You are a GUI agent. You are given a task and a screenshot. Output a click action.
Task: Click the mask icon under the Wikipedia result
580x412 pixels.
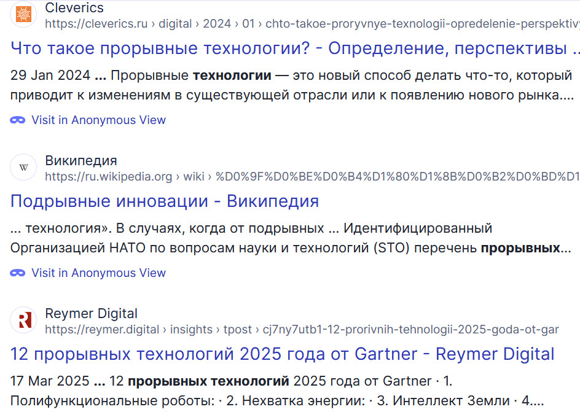(x=17, y=273)
